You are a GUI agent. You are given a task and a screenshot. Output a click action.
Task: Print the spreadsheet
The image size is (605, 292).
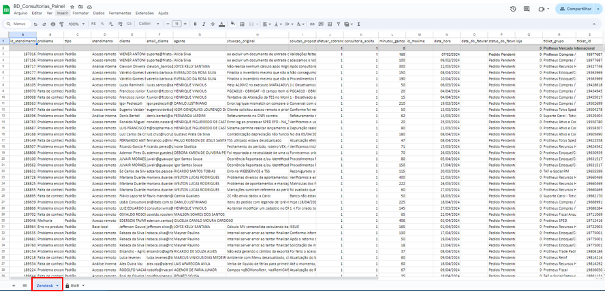(53, 24)
